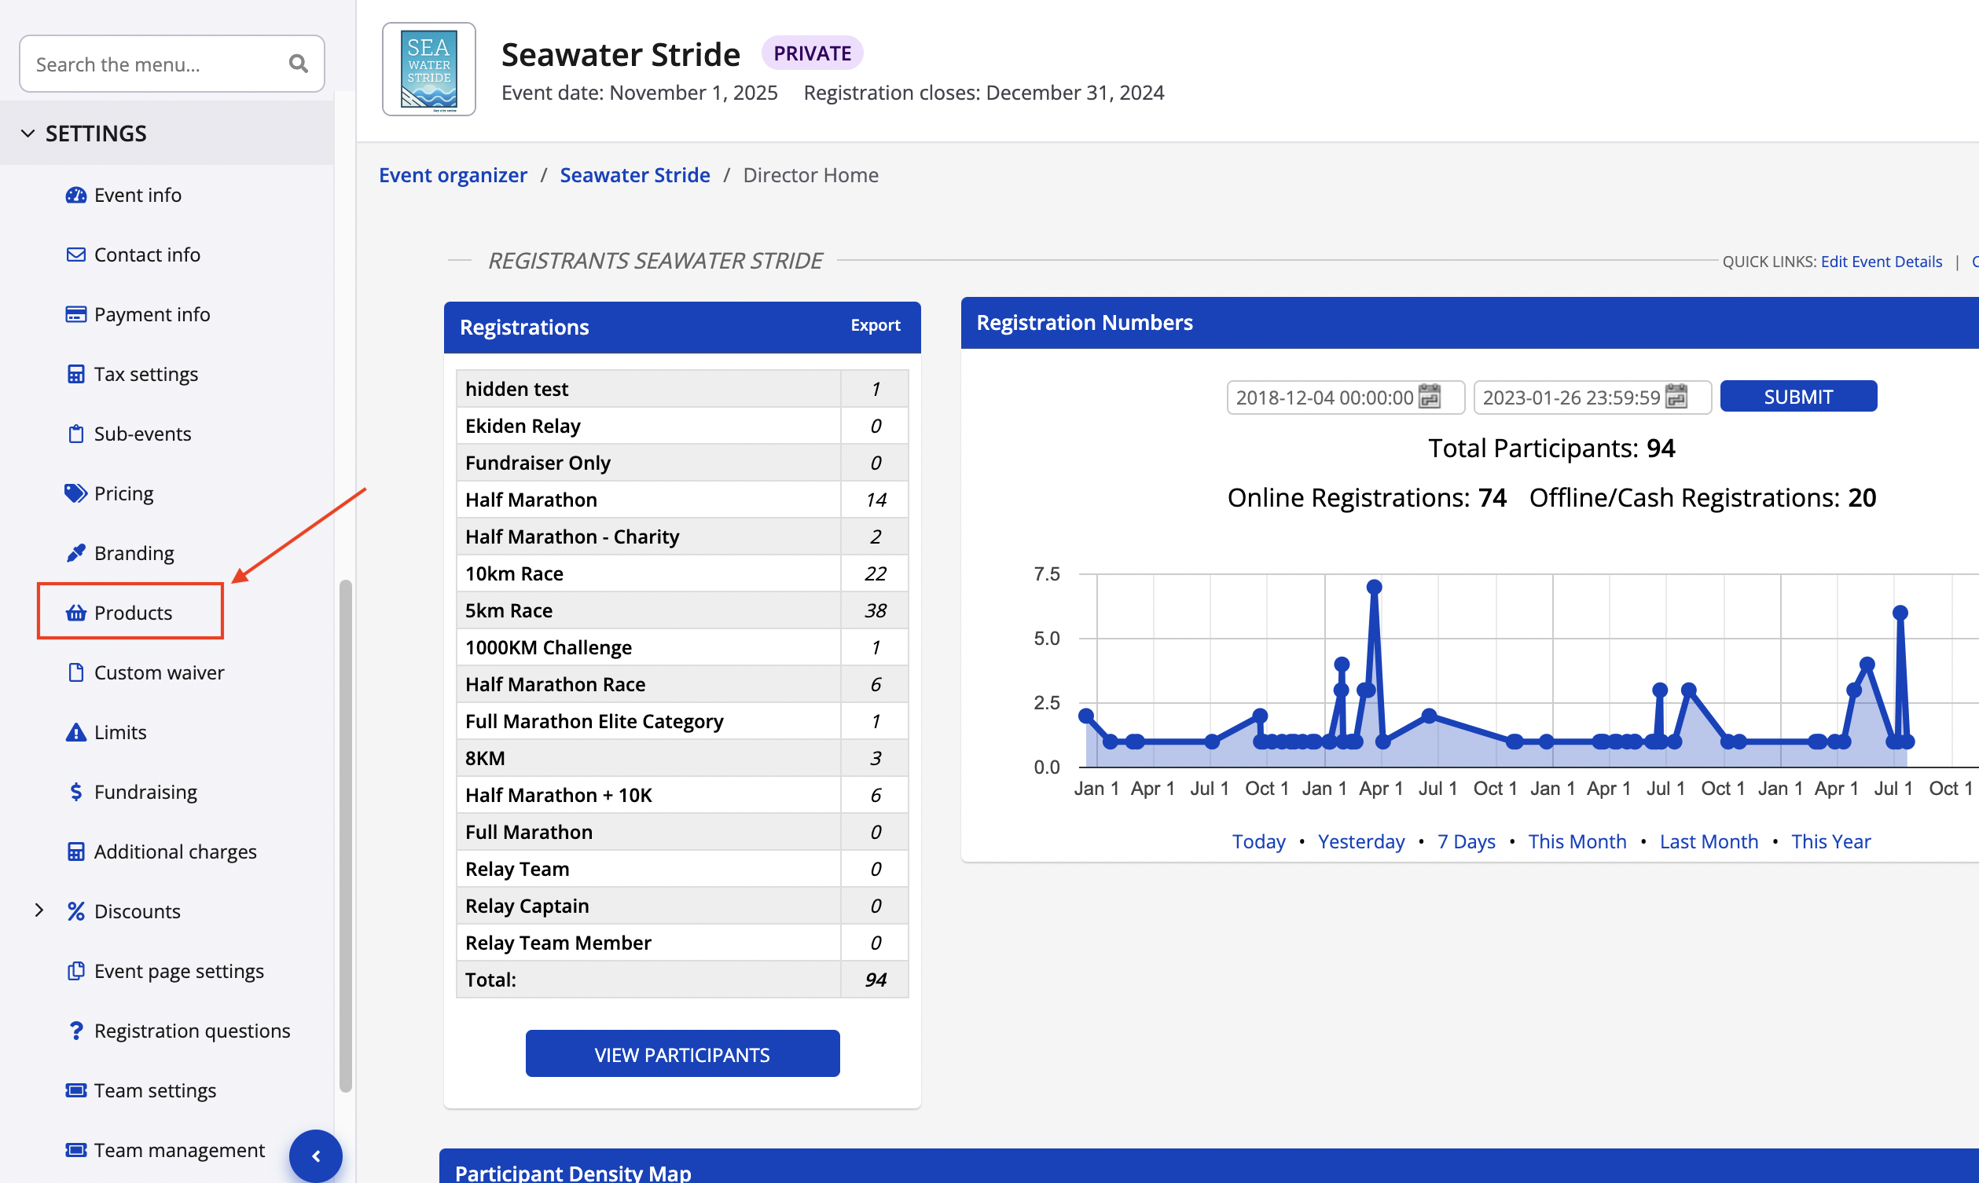Open Event page settings menu item

(178, 971)
